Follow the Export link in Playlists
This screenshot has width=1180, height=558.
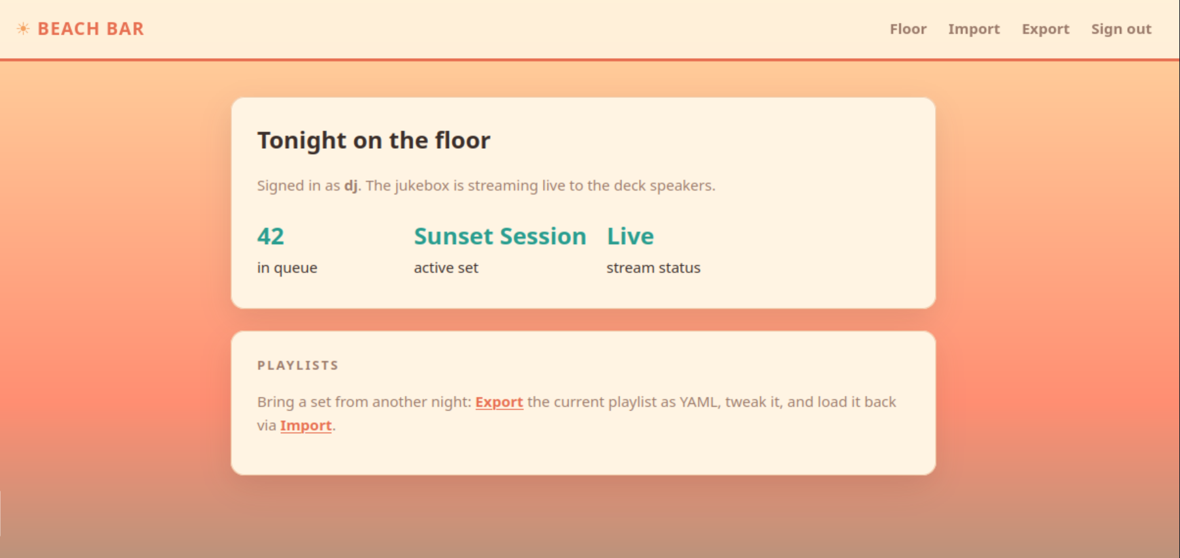click(499, 402)
